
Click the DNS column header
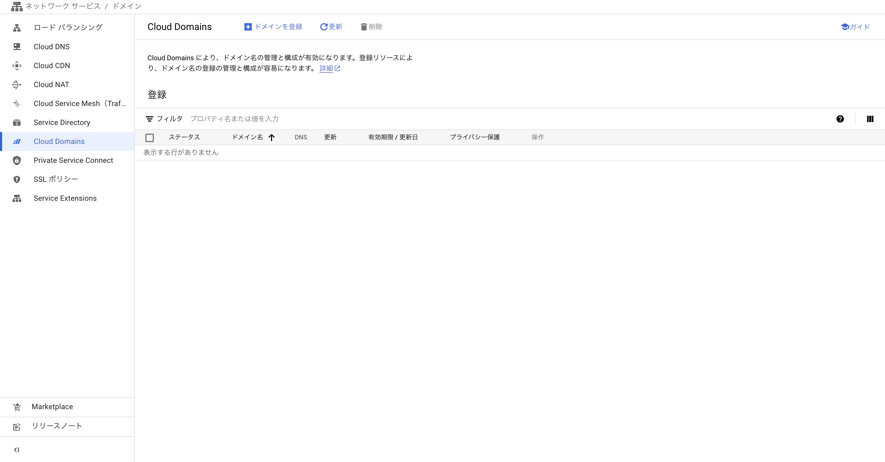pyautogui.click(x=301, y=137)
